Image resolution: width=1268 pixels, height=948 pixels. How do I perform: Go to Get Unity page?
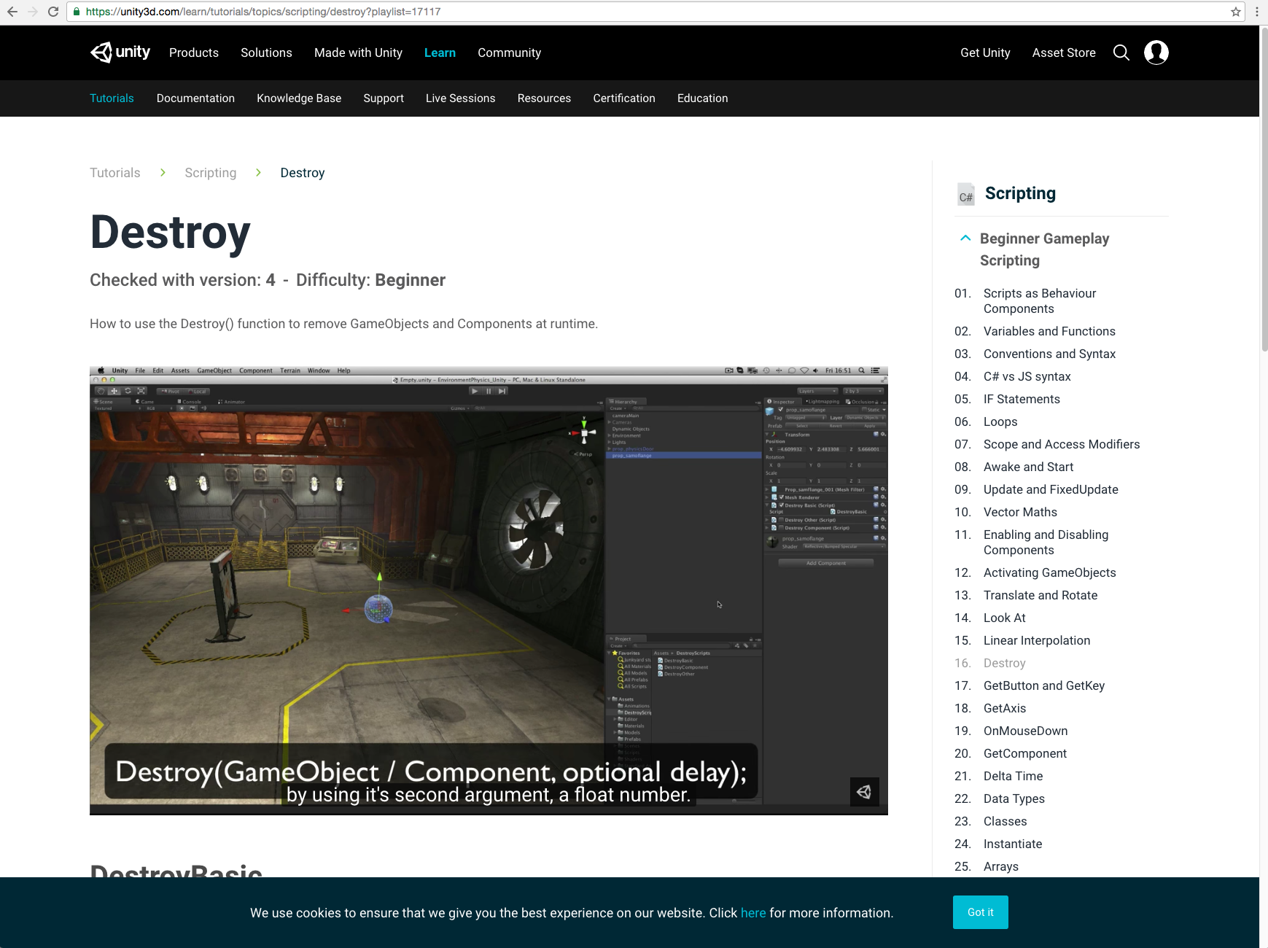[985, 53]
